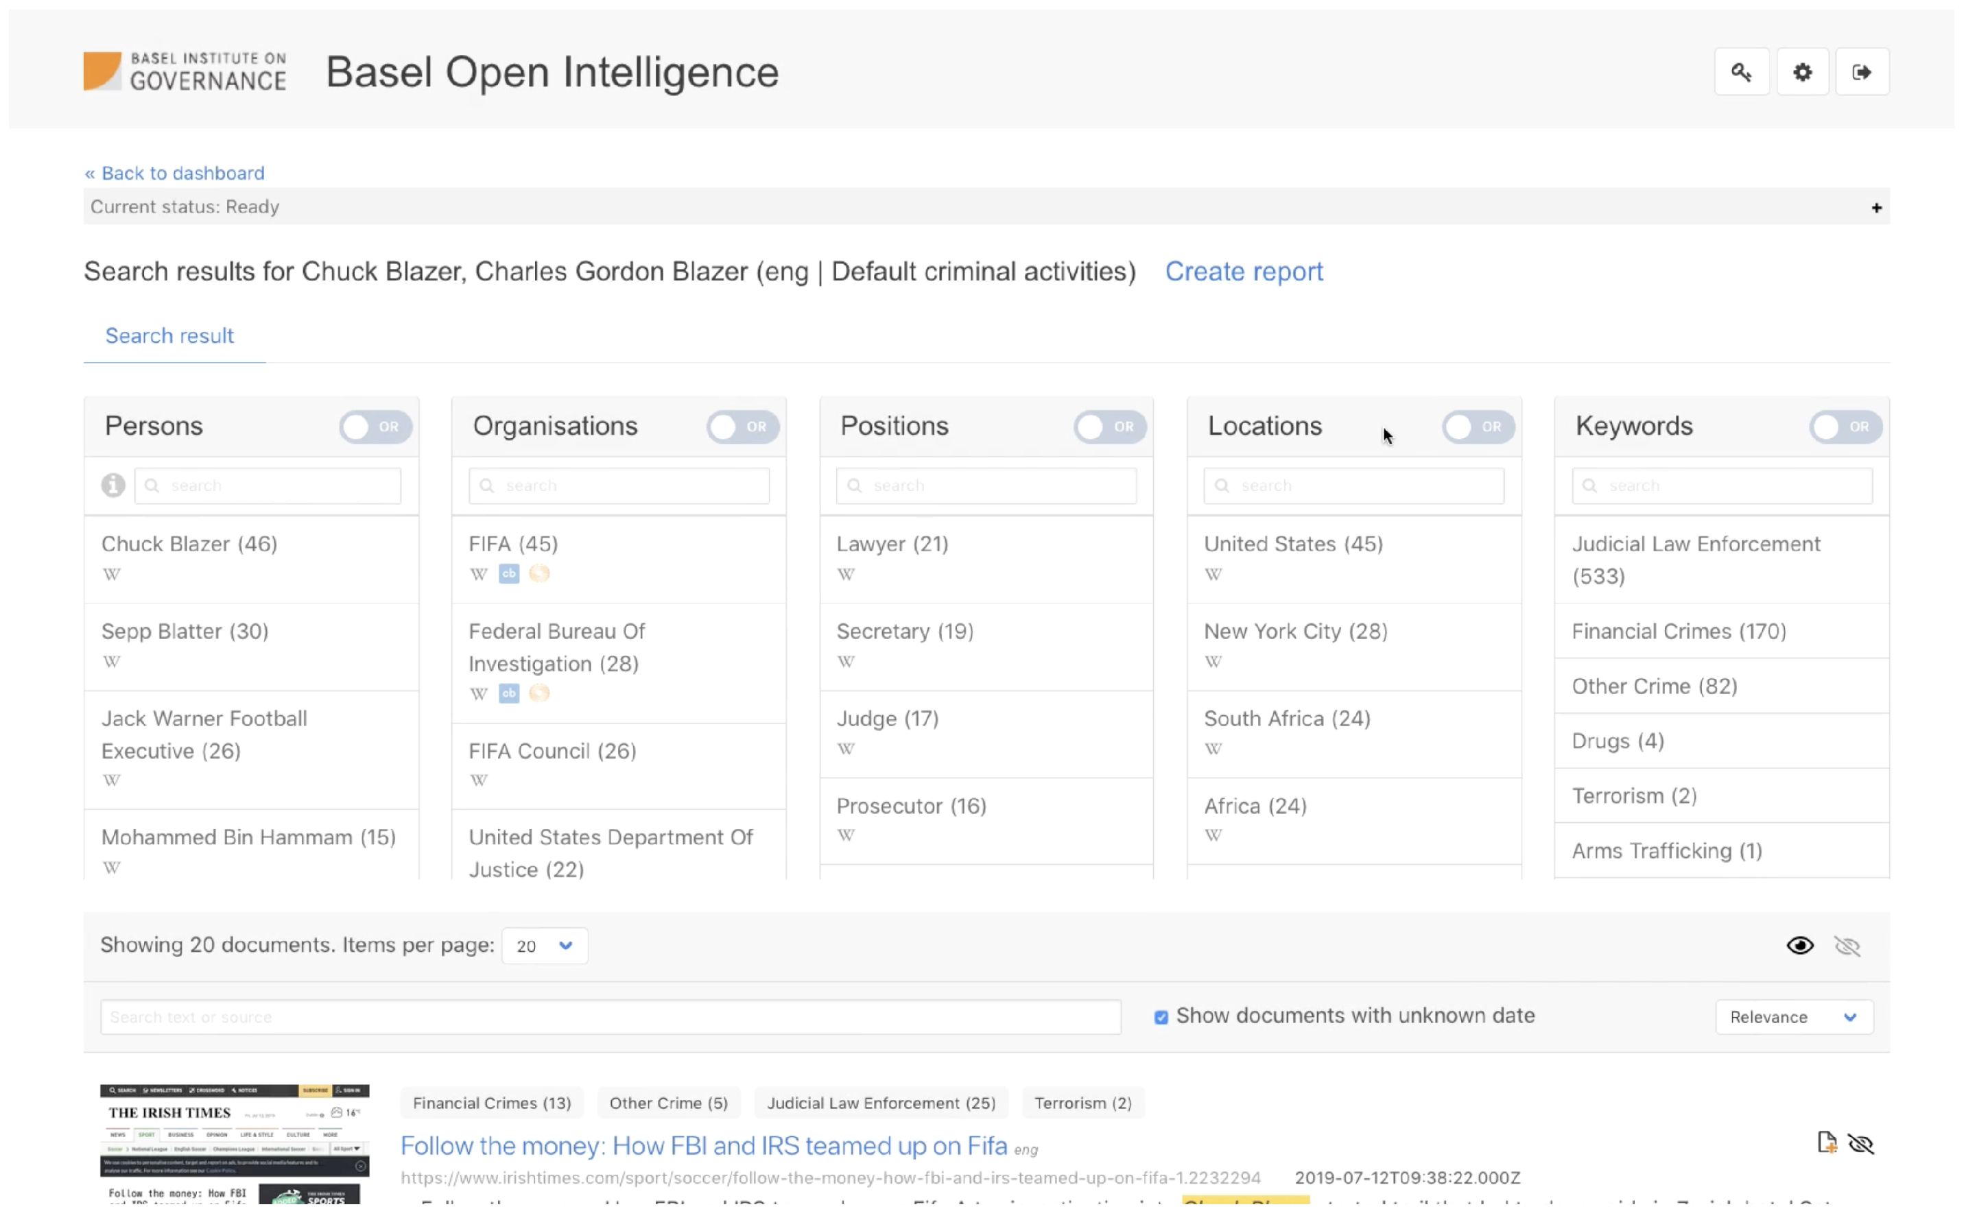Click the key icon in header
Viewport: 1966px width, 1220px height.
point(1741,73)
